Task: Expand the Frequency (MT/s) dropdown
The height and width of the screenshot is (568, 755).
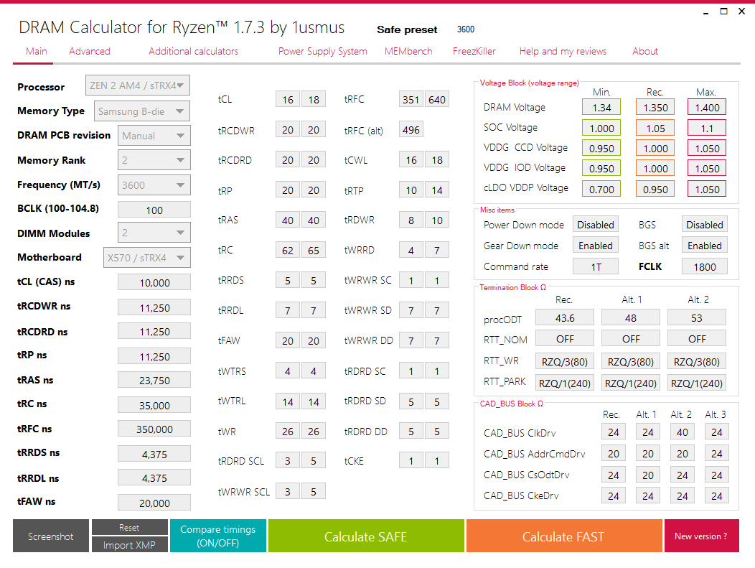Action: point(154,185)
